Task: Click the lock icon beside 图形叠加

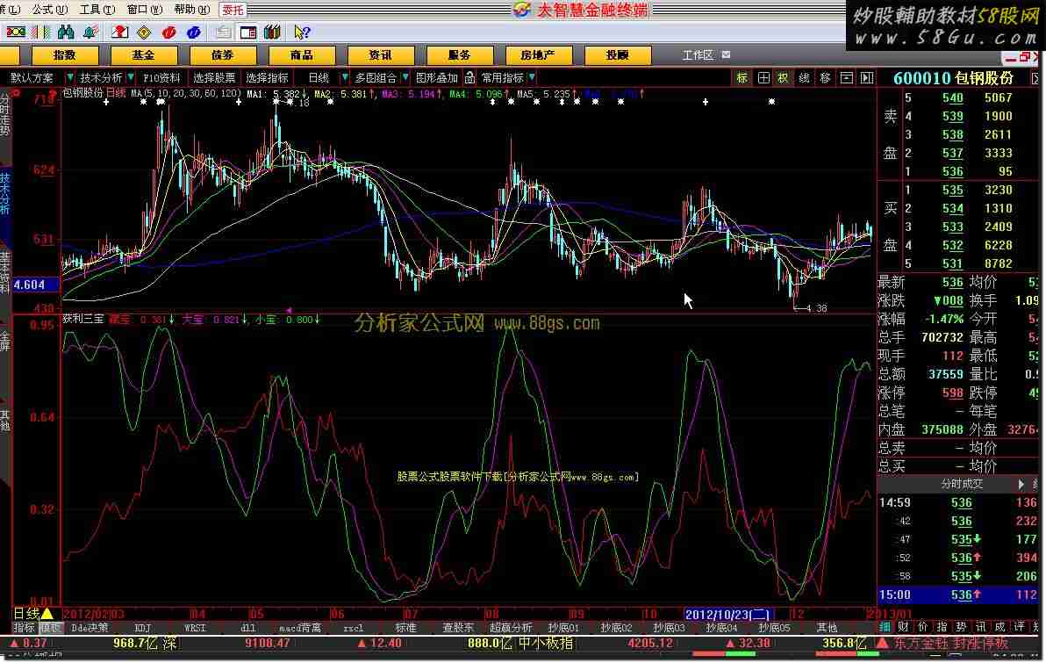Action: (469, 77)
